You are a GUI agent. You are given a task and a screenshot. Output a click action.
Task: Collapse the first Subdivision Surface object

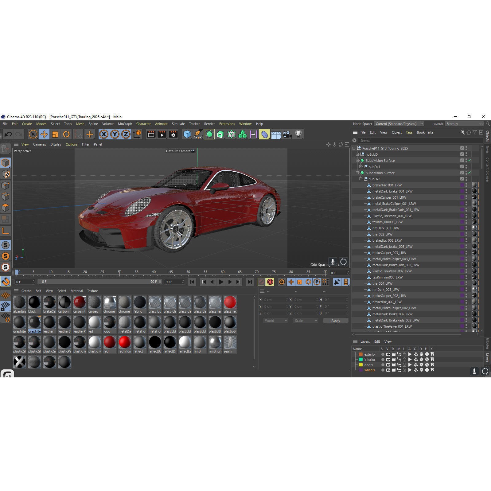pos(357,161)
